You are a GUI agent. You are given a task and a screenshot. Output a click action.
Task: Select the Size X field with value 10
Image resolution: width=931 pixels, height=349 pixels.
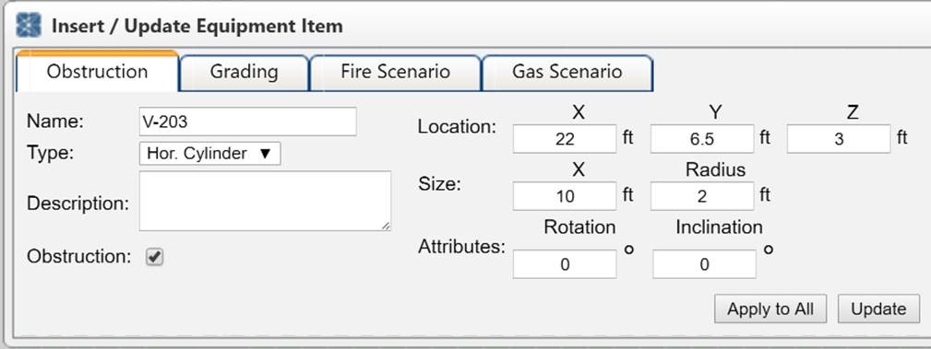coord(565,195)
